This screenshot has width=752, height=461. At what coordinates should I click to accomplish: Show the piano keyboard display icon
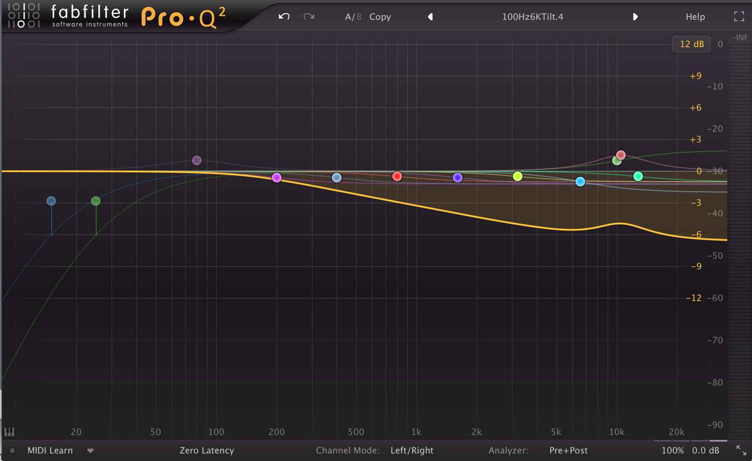pyautogui.click(x=9, y=432)
